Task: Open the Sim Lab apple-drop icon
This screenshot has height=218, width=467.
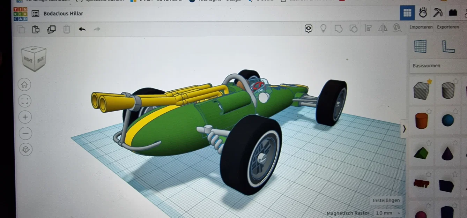Action: [423, 13]
